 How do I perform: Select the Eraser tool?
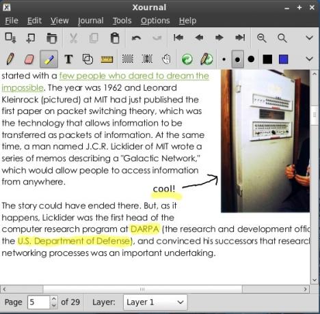[29, 59]
